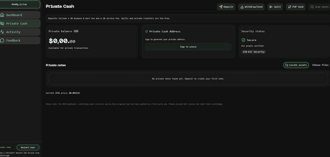Start a P2P Send transfer
The image size is (330, 157).
[296, 7]
